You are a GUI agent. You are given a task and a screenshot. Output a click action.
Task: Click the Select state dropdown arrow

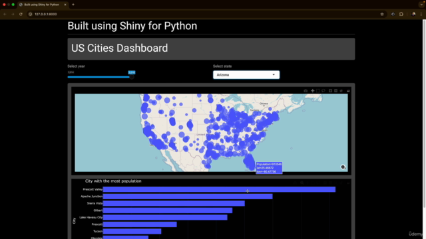click(274, 75)
